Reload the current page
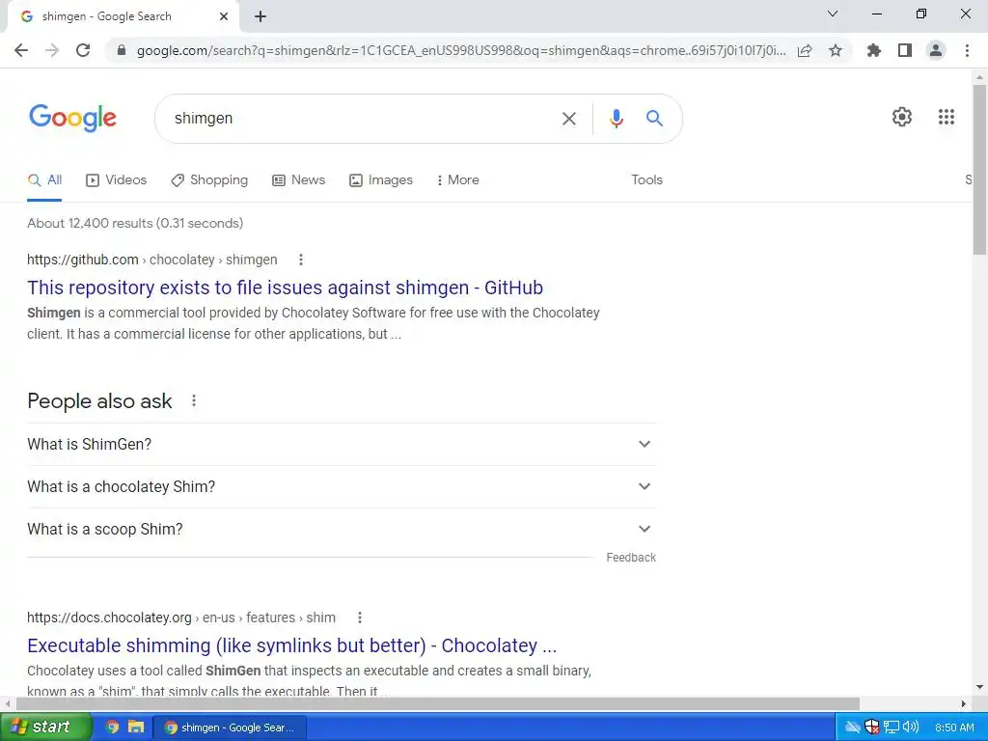988x741 pixels. point(83,50)
